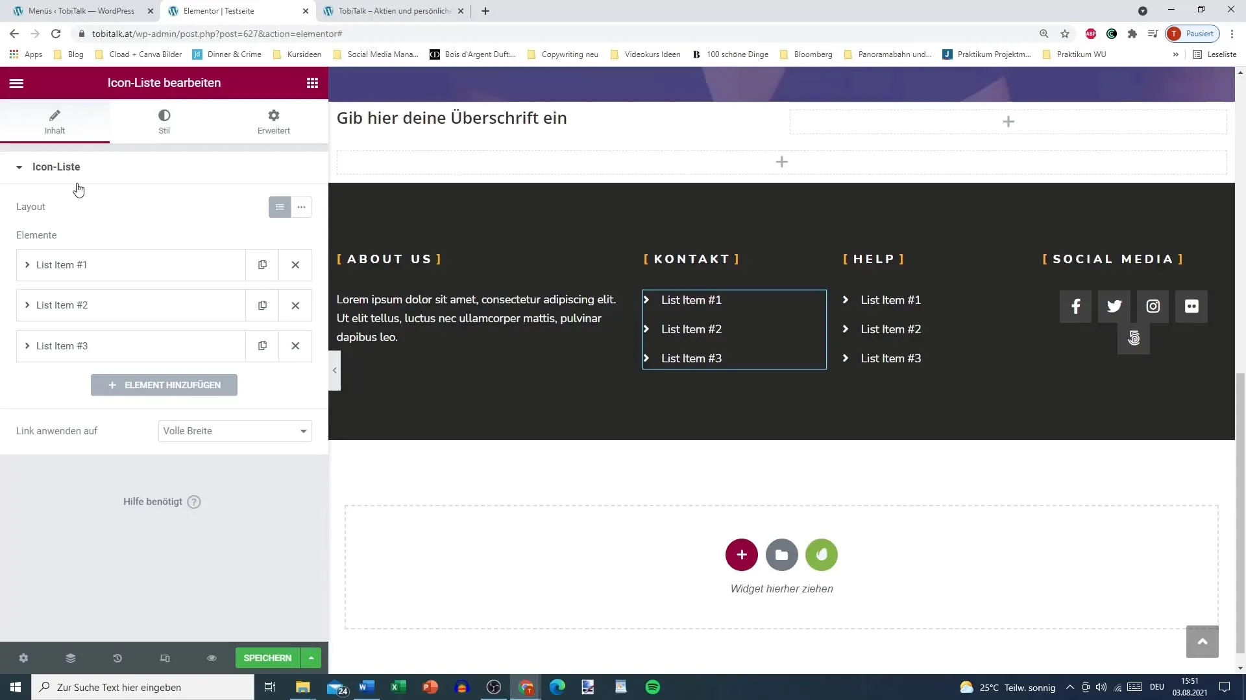The height and width of the screenshot is (700, 1246).
Task: Duplicate List Item #1
Action: [x=262, y=265]
